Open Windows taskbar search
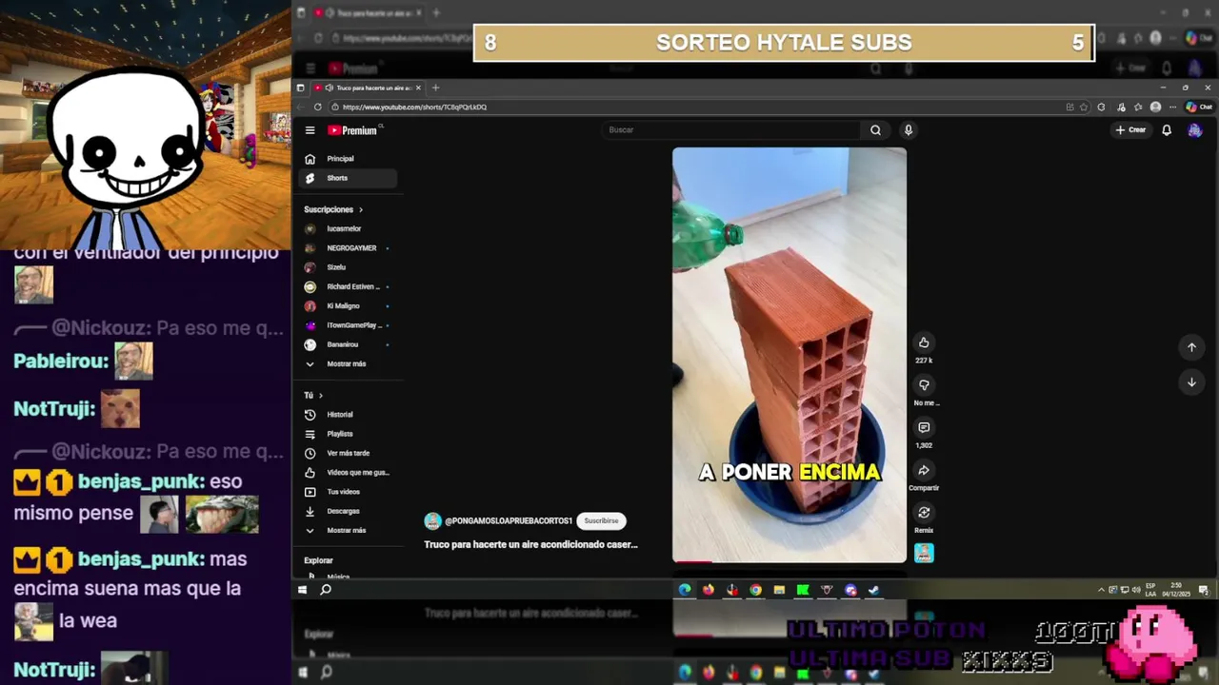 326,590
